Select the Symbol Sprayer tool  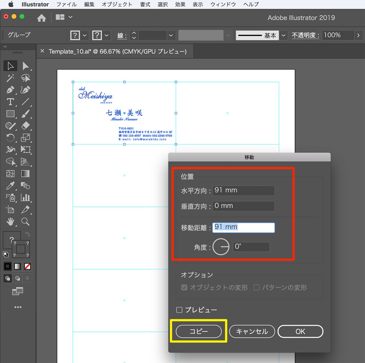pos(10,198)
